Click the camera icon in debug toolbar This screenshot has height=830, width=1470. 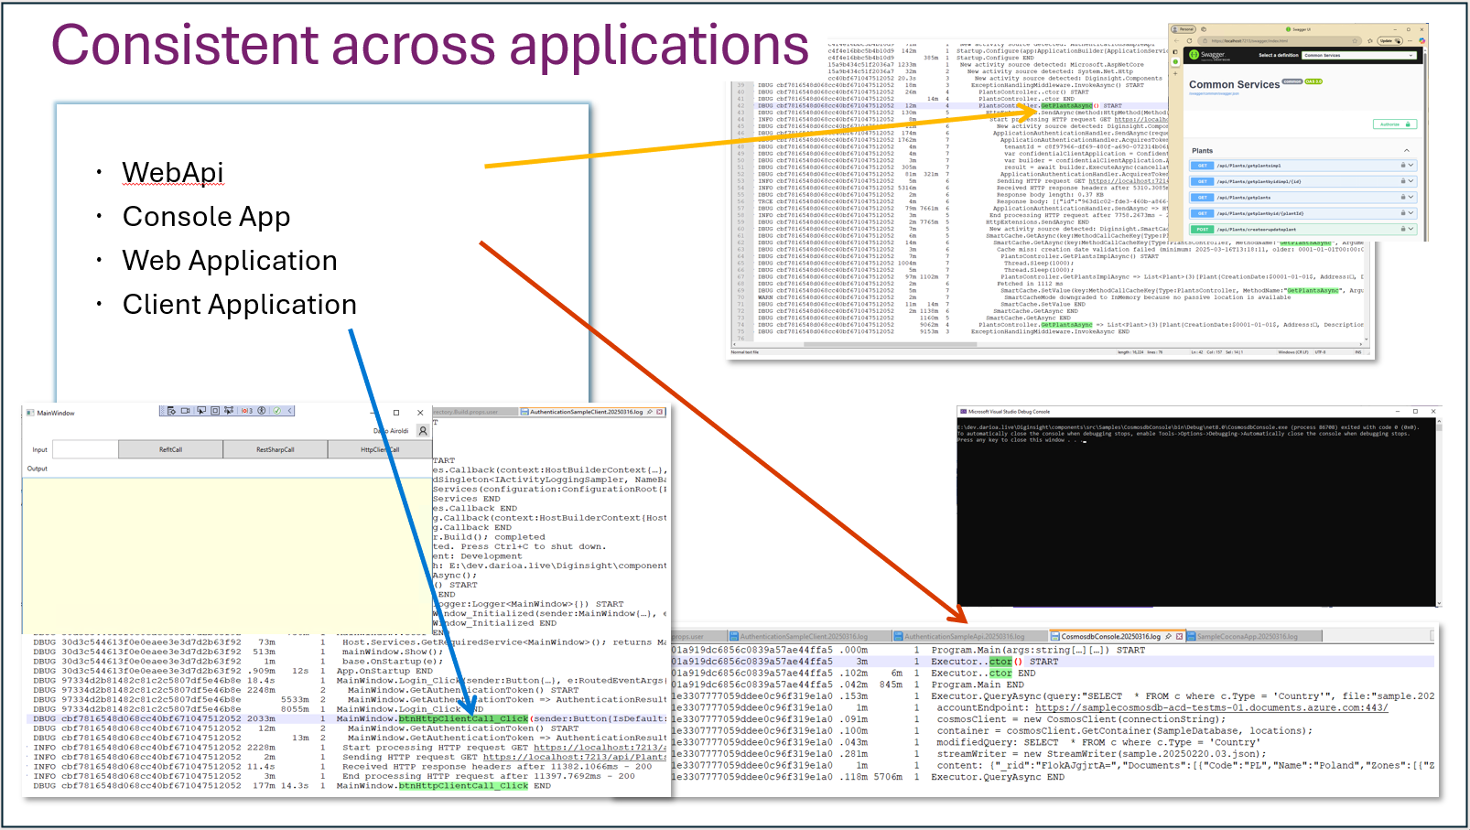(x=185, y=411)
